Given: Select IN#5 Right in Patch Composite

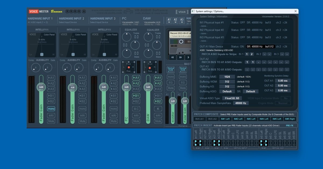Looking at the screenshot, I should click(x=290, y=119).
